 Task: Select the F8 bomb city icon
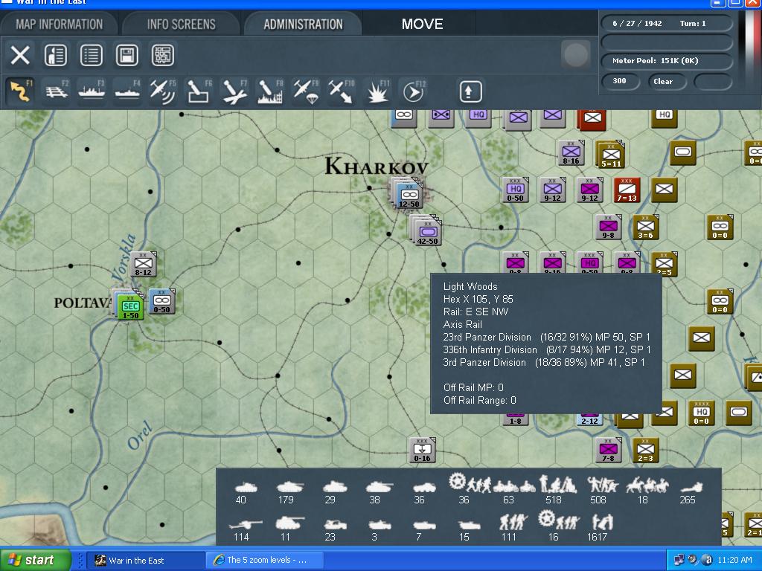269,91
